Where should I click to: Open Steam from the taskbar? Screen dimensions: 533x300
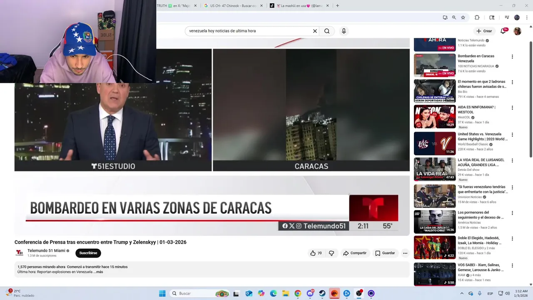pyautogui.click(x=322, y=293)
